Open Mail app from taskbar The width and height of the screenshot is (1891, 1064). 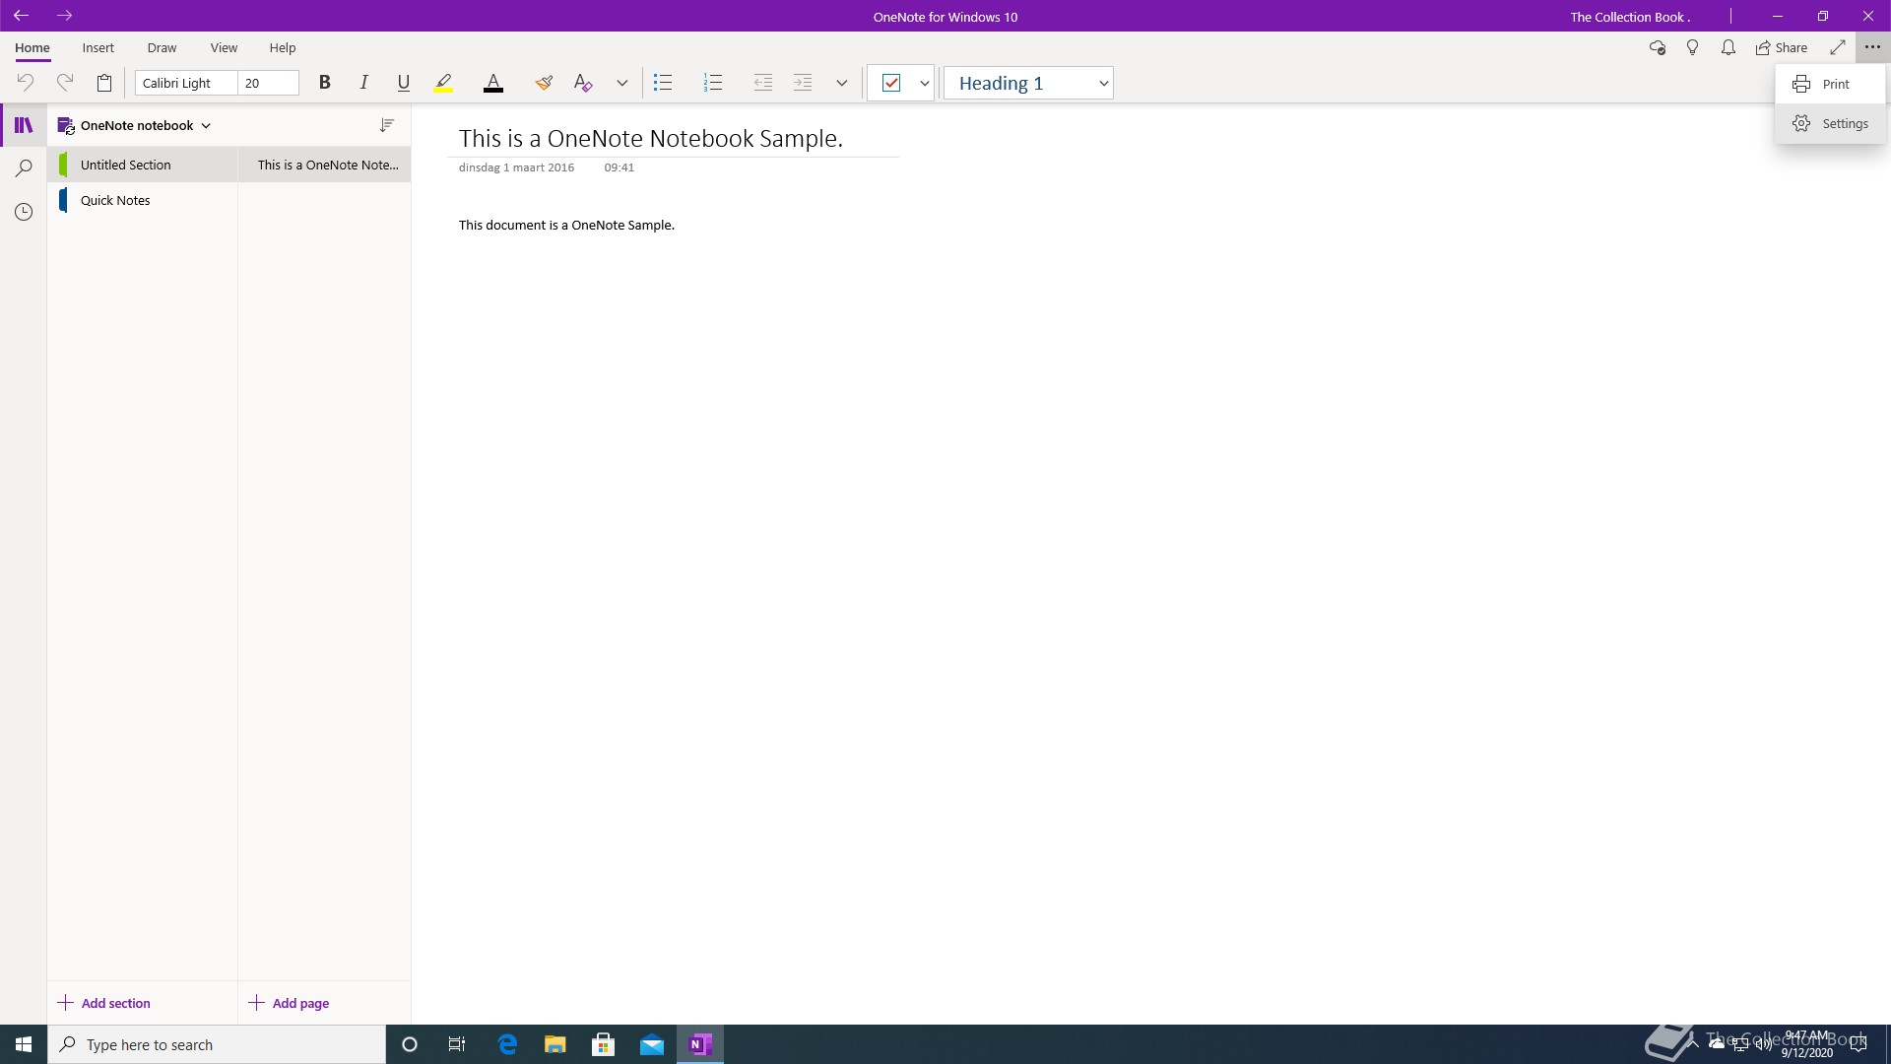coord(652,1044)
